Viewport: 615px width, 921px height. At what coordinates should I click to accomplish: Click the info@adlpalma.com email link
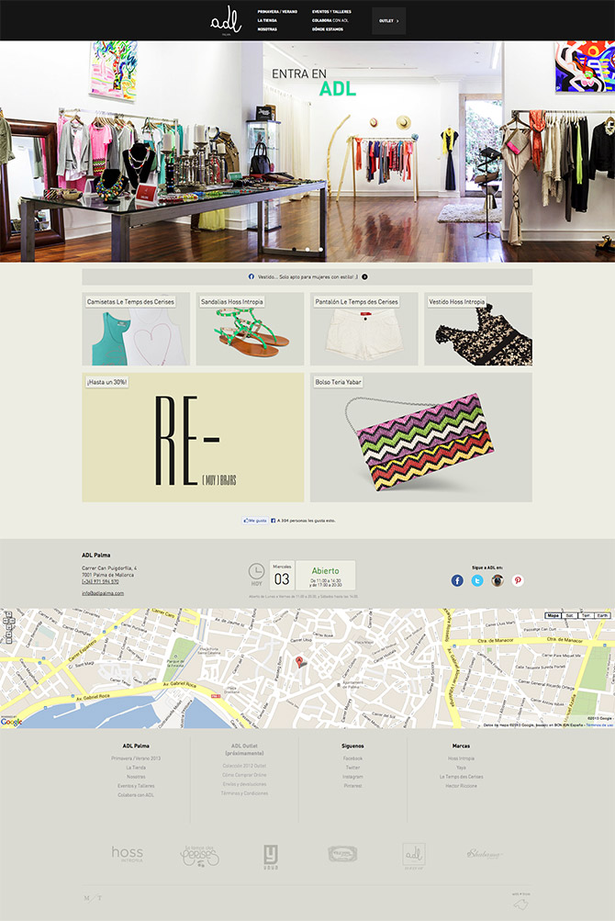103,593
